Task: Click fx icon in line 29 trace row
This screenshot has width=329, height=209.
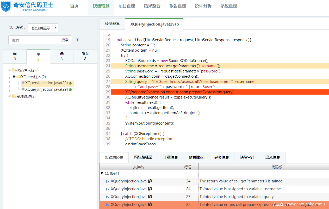Action: pos(107,205)
